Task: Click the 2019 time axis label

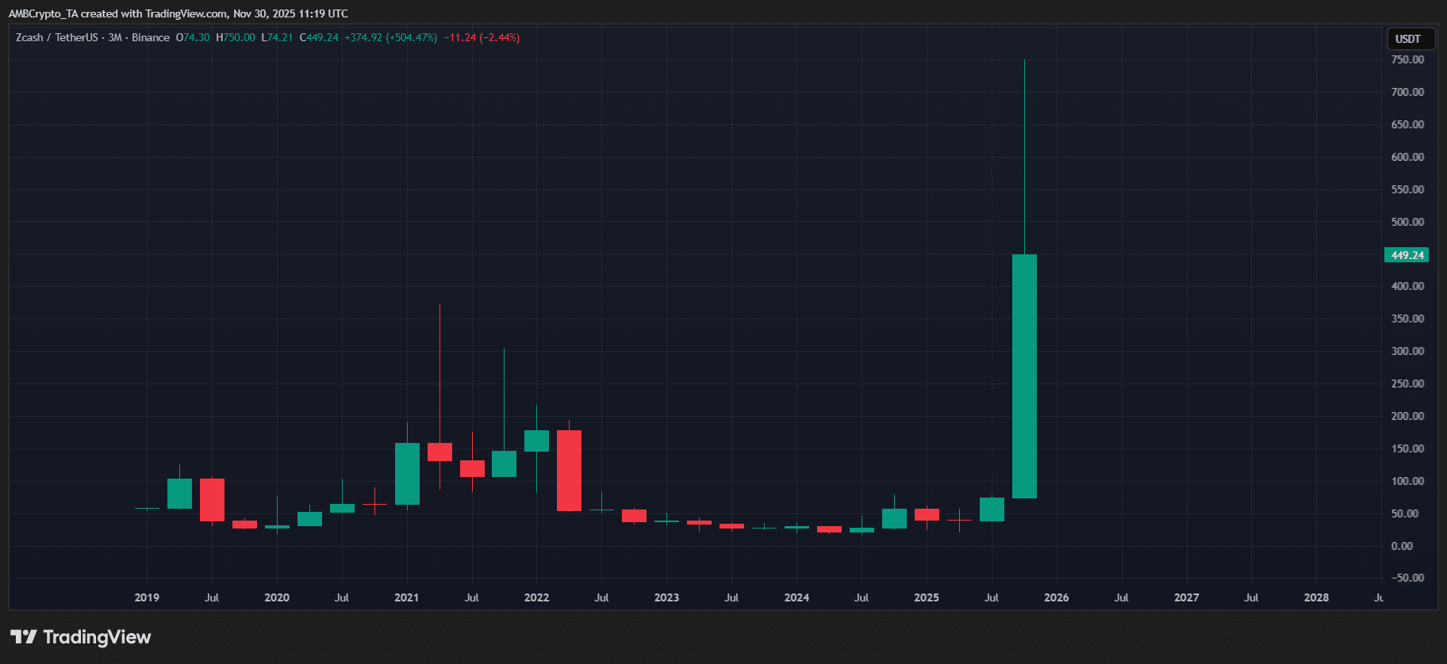Action: click(x=147, y=597)
